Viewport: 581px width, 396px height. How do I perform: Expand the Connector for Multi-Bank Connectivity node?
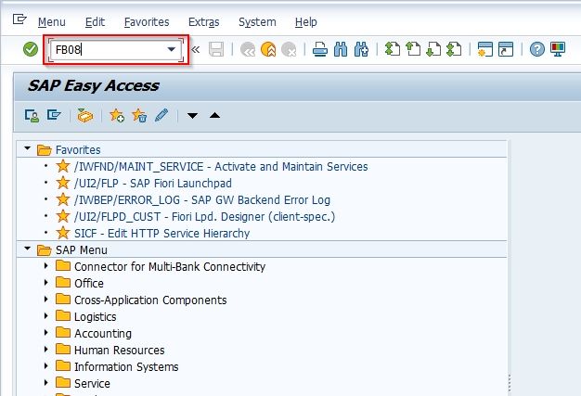(x=46, y=266)
